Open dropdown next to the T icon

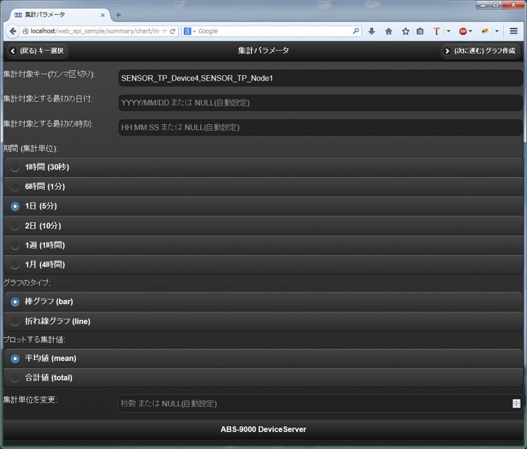click(448, 31)
